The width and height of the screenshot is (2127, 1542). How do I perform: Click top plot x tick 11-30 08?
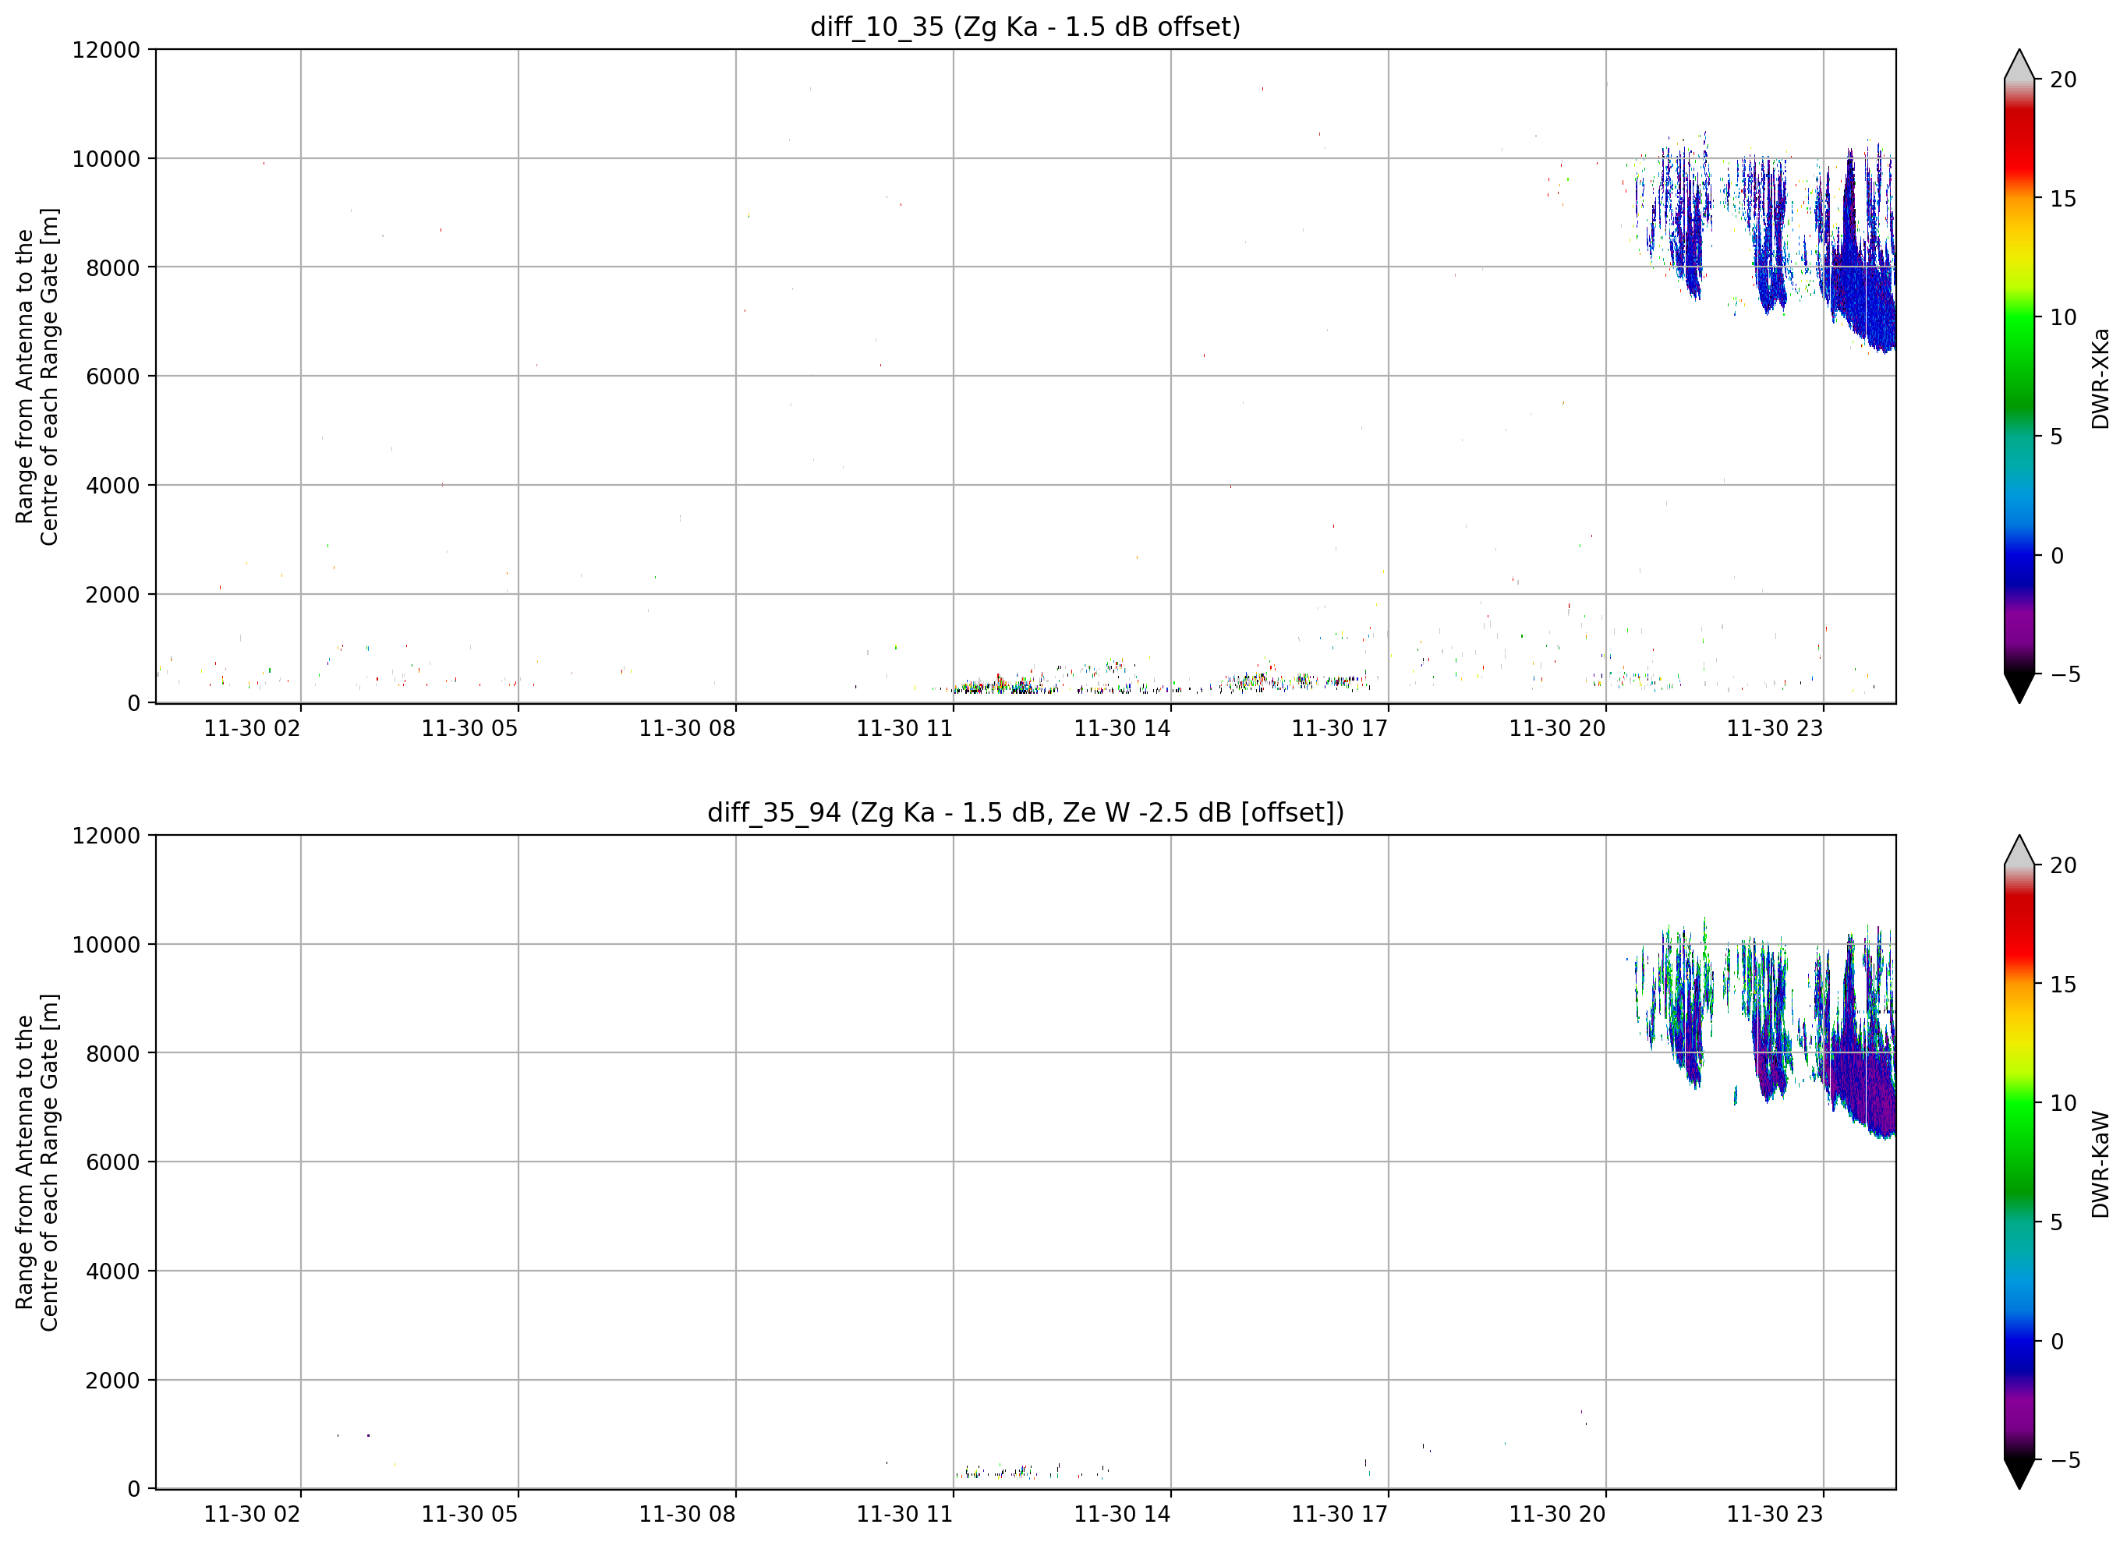688,729
